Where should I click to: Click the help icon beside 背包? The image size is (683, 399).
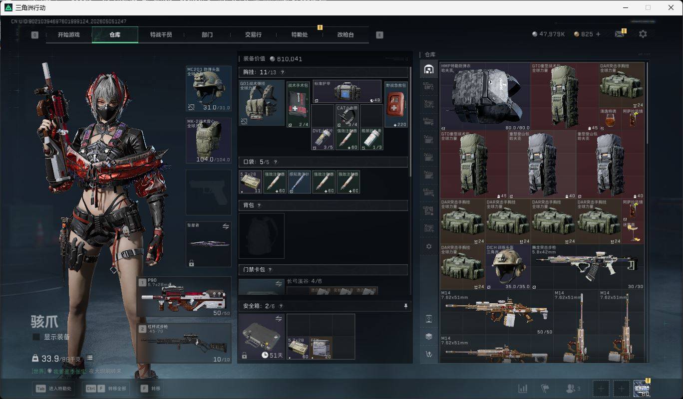pos(259,205)
